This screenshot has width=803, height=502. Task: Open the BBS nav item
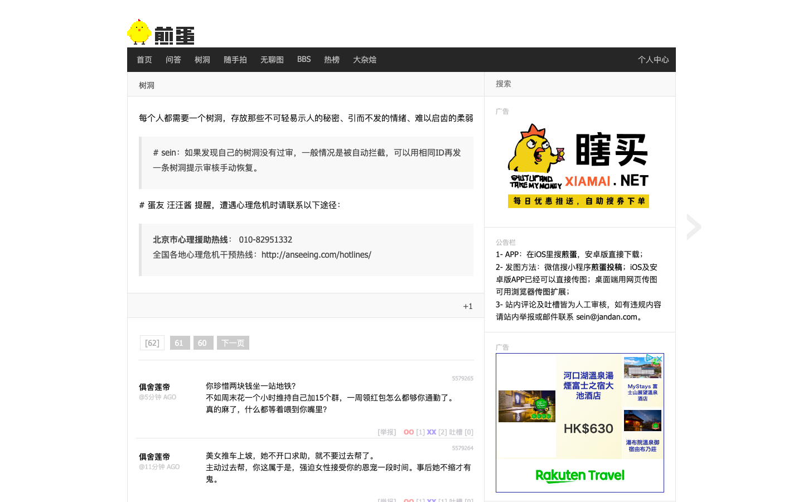click(x=304, y=60)
